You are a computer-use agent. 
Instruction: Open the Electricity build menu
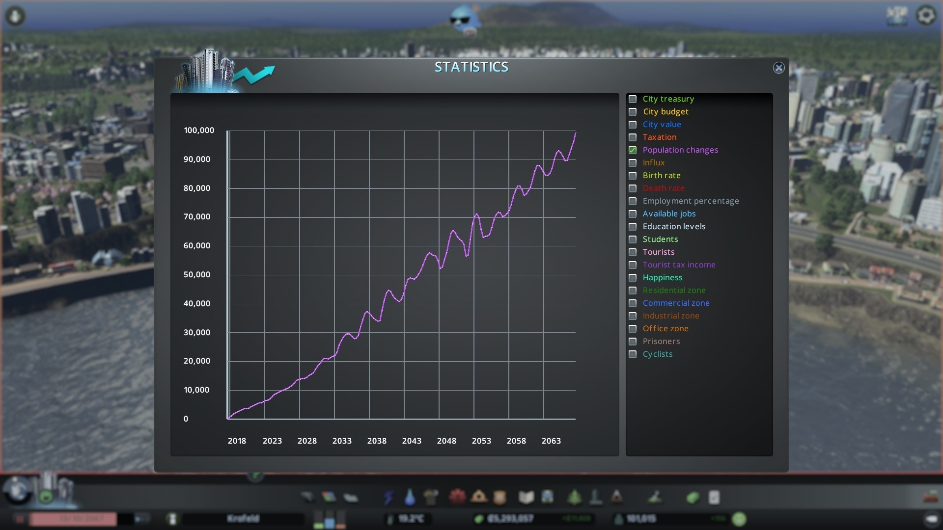coord(388,498)
